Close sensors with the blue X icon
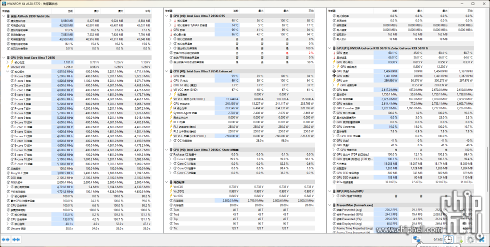Image resolution: width=490 pixels, height=247 pixels. (x=482, y=239)
